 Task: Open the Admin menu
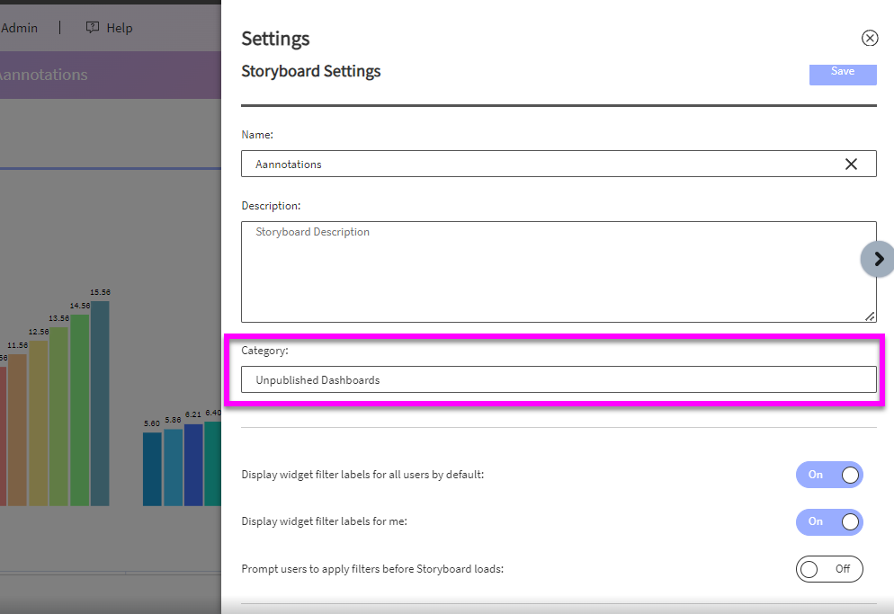(19, 28)
